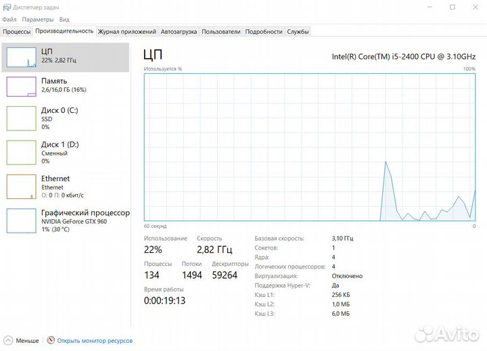The height and width of the screenshot is (351, 487).
Task: Open the Вид menu
Action: point(64,19)
